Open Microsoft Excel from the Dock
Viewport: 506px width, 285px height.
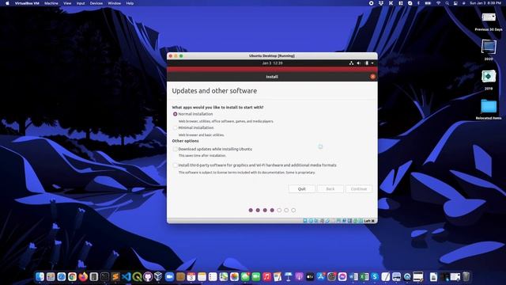pos(364,276)
